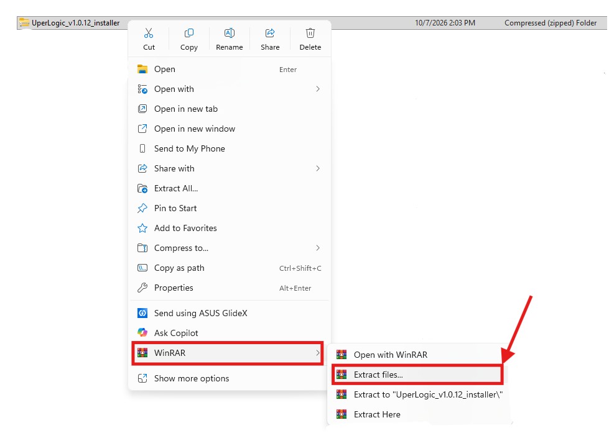Click the Copy as path icon
This screenshot has height=441, width=609.
click(142, 268)
